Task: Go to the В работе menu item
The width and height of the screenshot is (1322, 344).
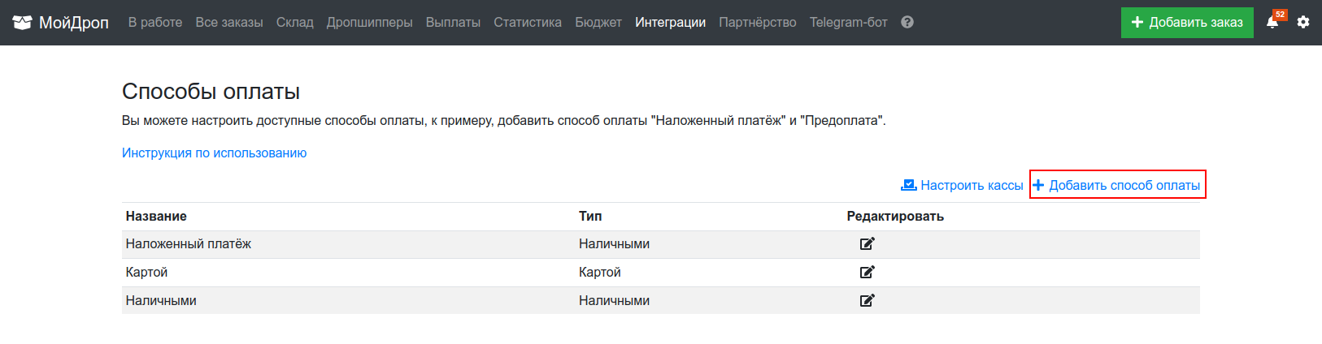Action: 155,23
